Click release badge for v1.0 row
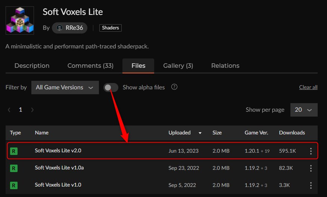 (x=14, y=185)
